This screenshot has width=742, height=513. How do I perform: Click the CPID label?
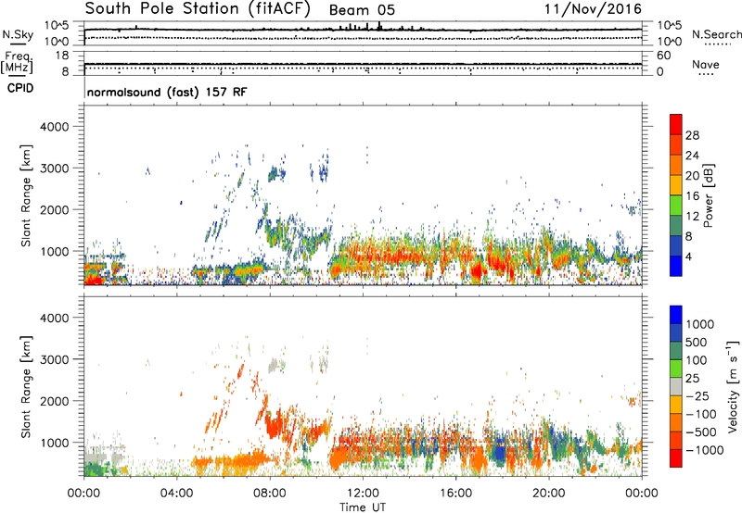[x=20, y=88]
